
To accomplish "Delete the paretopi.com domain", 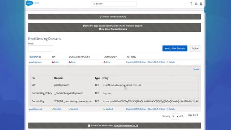I will coord(171,62).
